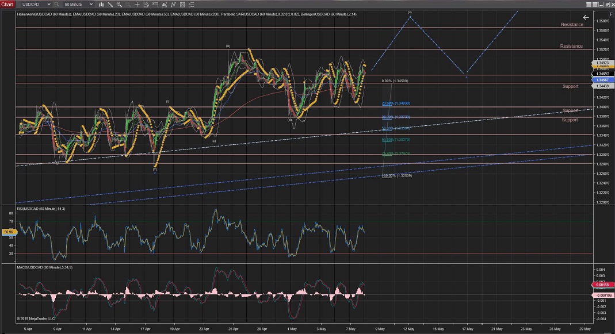This screenshot has width=615, height=334.
Task: Open the bar chart style icon
Action: coord(102,4)
